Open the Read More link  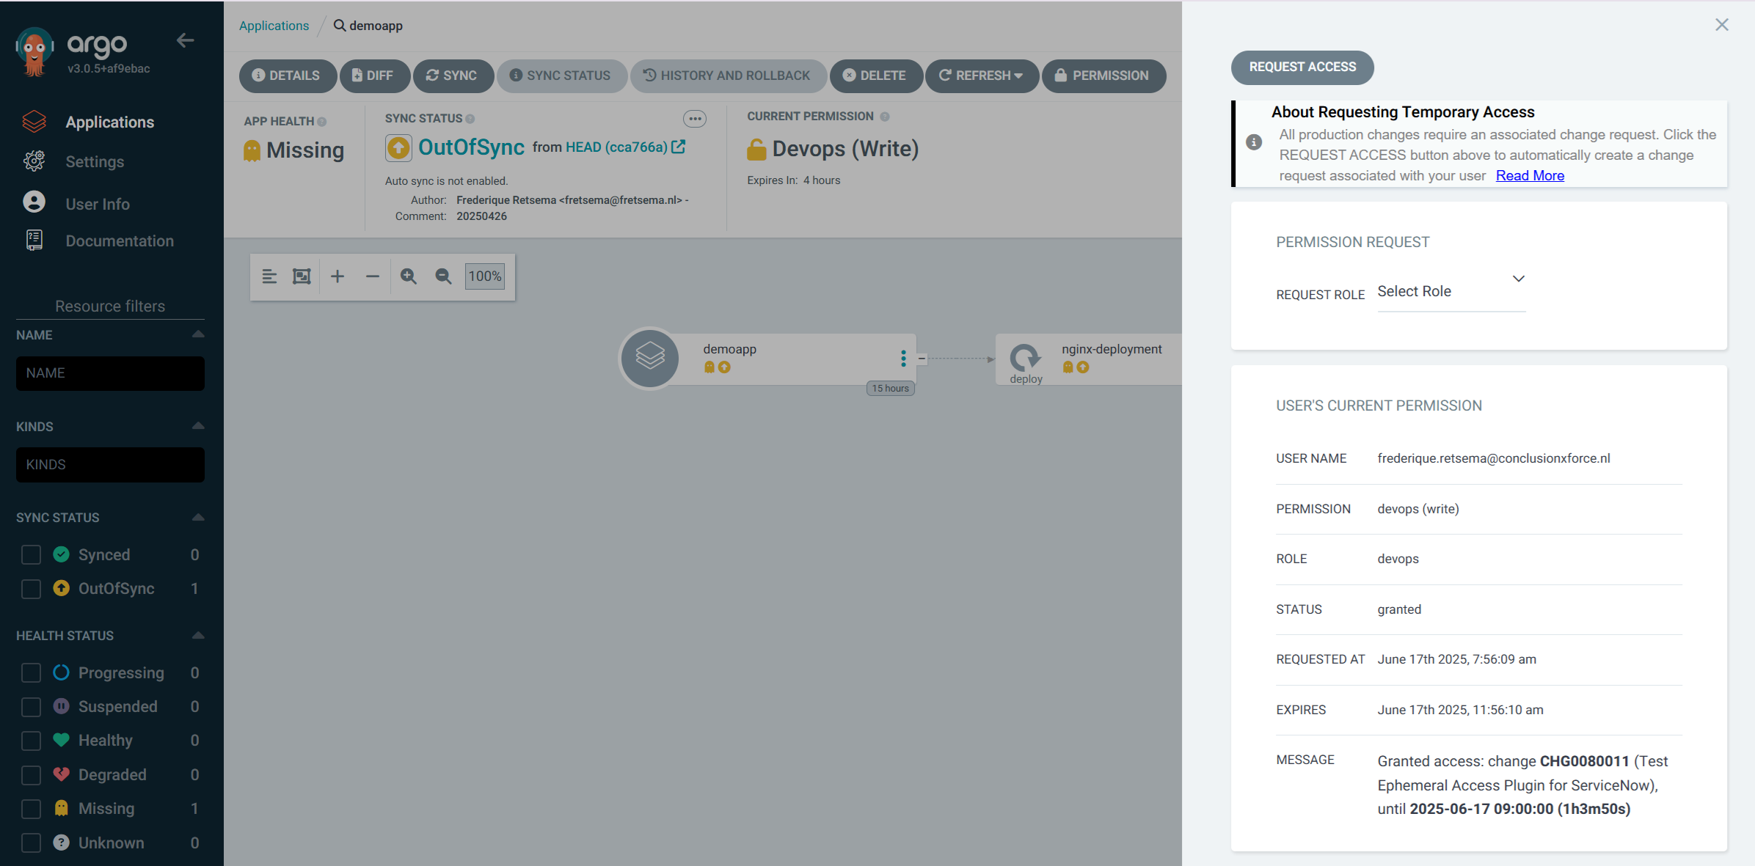(1530, 175)
